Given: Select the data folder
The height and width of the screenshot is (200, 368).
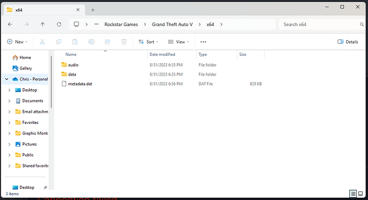Looking at the screenshot, I should [72, 74].
